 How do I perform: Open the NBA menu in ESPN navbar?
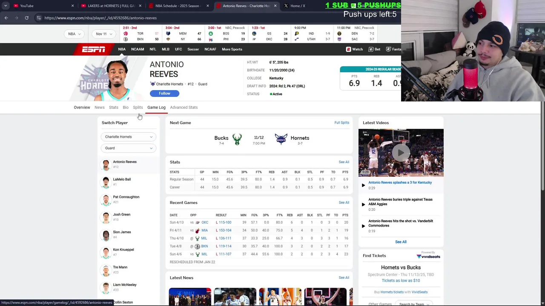pyautogui.click(x=122, y=49)
